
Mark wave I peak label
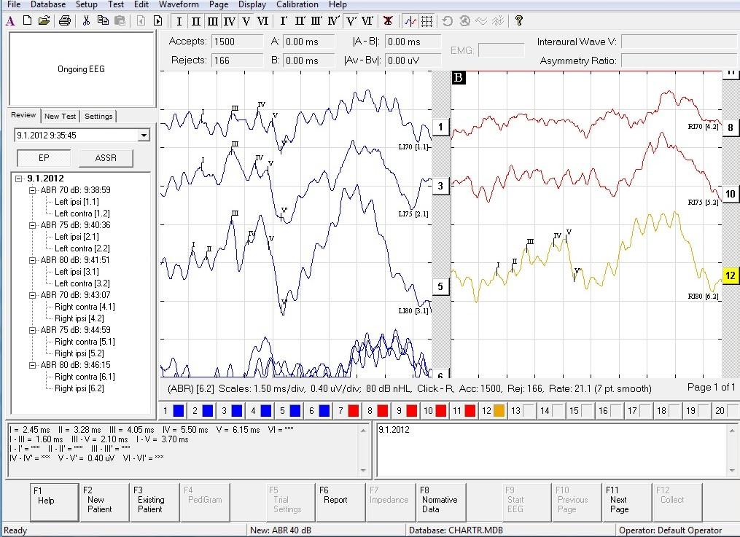(x=179, y=20)
